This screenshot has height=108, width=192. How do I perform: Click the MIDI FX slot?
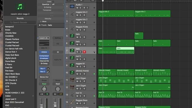click(44, 48)
